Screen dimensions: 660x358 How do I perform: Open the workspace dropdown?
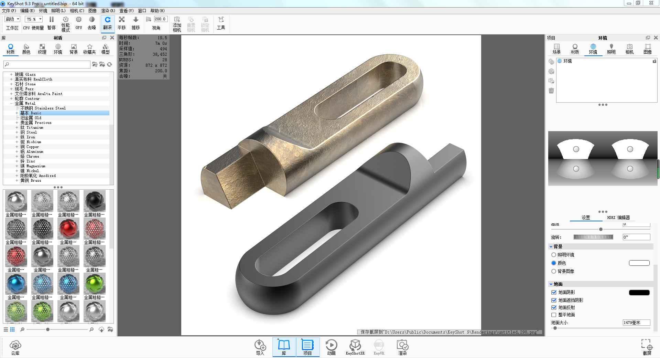click(12, 19)
